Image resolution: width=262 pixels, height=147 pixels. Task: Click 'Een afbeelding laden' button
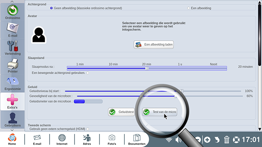pos(154,44)
